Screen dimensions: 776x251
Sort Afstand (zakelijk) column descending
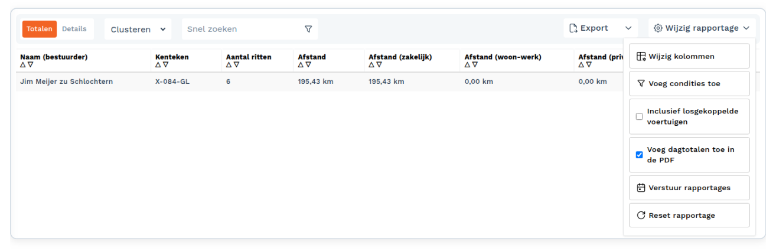coord(379,65)
